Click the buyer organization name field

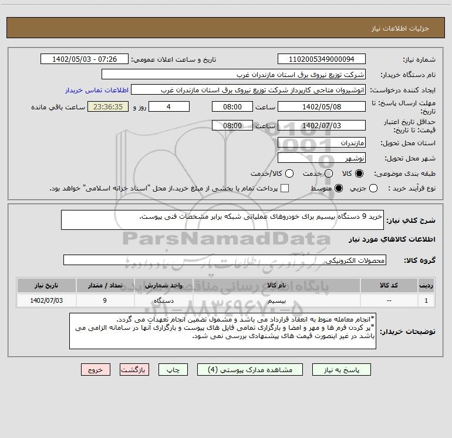coord(234,75)
